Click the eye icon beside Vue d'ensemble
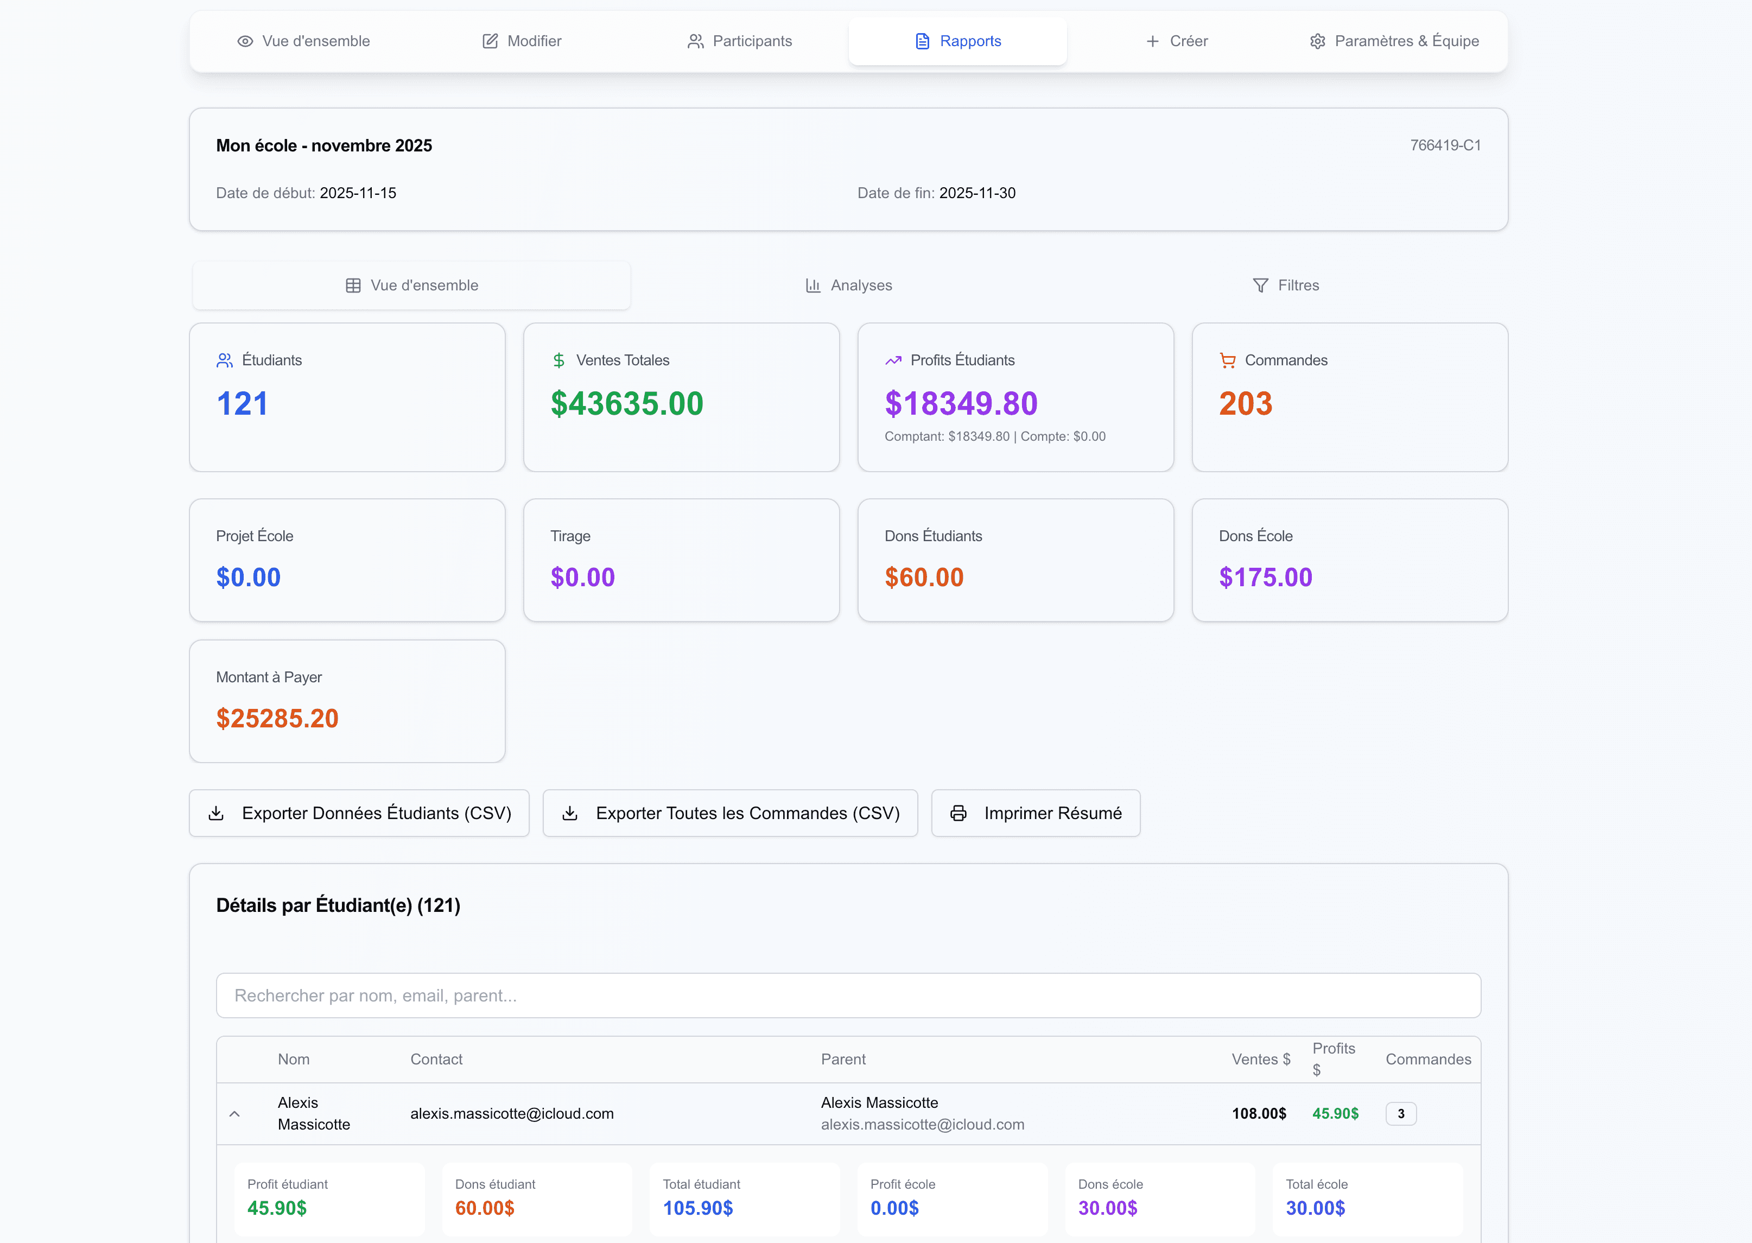The width and height of the screenshot is (1752, 1243). tap(245, 41)
